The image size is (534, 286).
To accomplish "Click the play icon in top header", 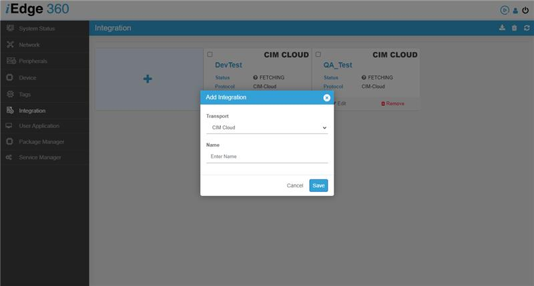I will point(504,10).
